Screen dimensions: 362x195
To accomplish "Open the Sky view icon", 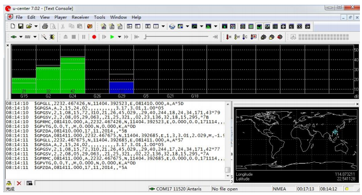I will tap(233, 27).
